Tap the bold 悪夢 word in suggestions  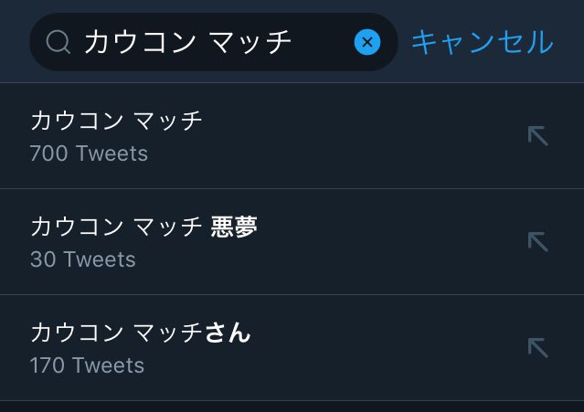pos(234,227)
